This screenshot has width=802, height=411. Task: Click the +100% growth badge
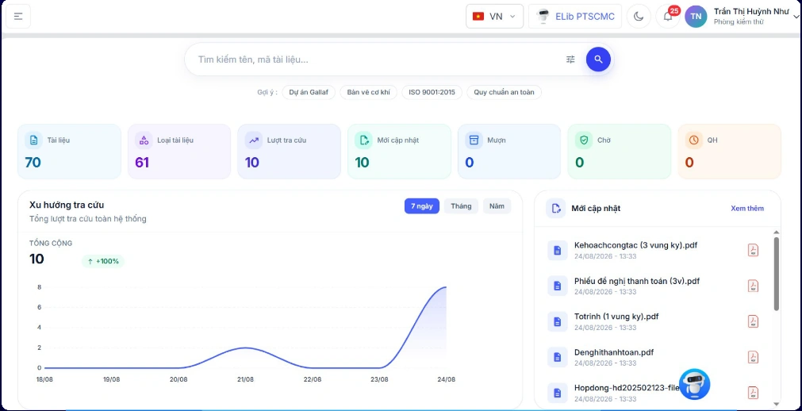[x=103, y=261]
